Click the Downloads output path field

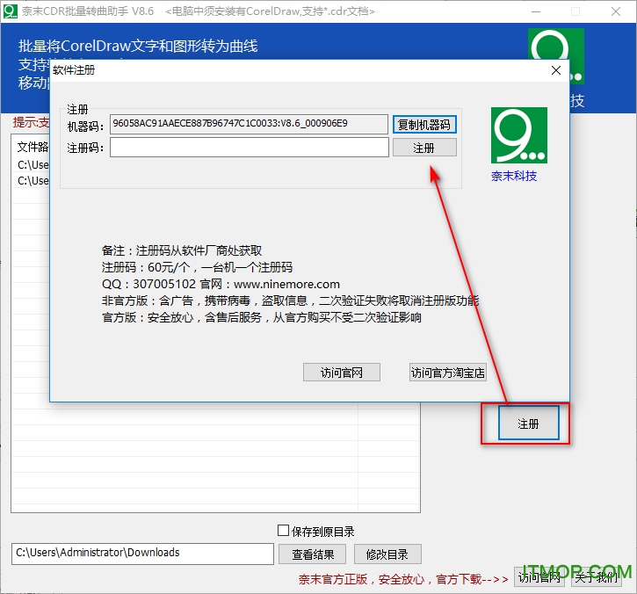point(142,554)
